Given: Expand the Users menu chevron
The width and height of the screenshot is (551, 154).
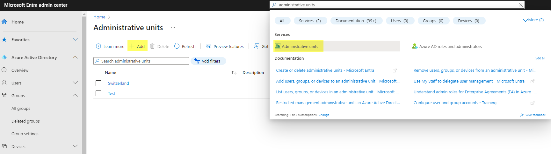Looking at the screenshot, I should tap(75, 83).
